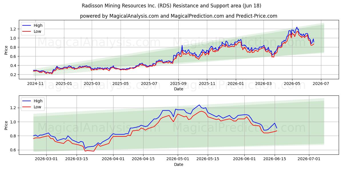Click the '2026-07-01' x-axis label
Image resolution: width=343 pixels, height=171 pixels.
click(309, 159)
